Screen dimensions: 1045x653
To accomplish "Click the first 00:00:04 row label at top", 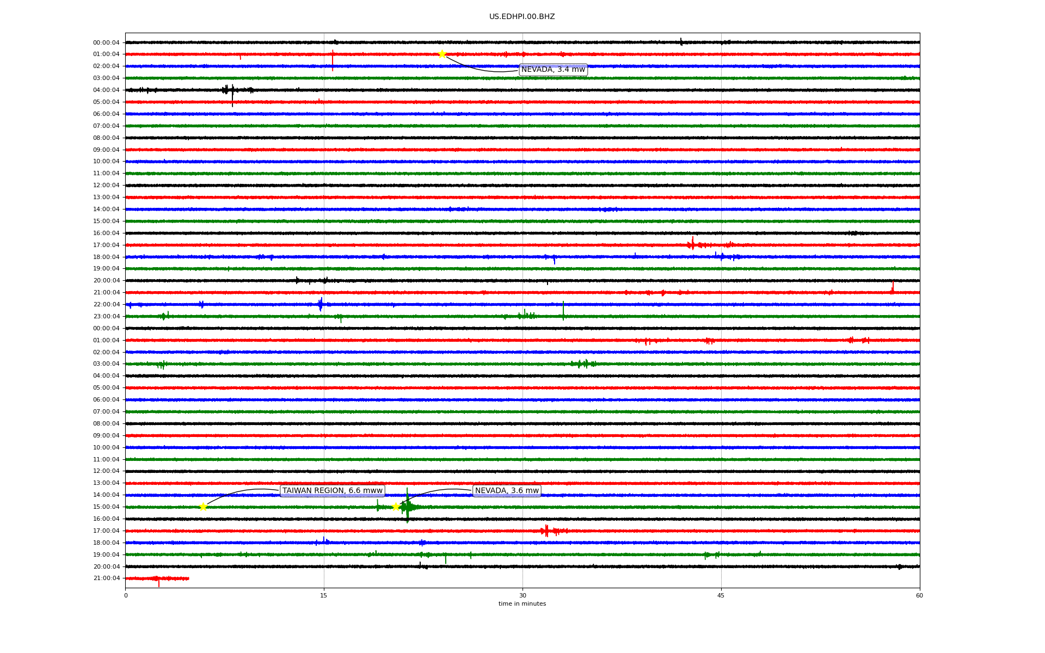I will 106,42.
